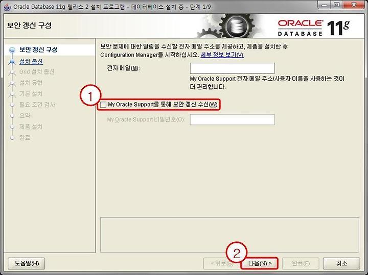Select 완료 step in sidebar
The width and height of the screenshot is (368, 275).
25,138
